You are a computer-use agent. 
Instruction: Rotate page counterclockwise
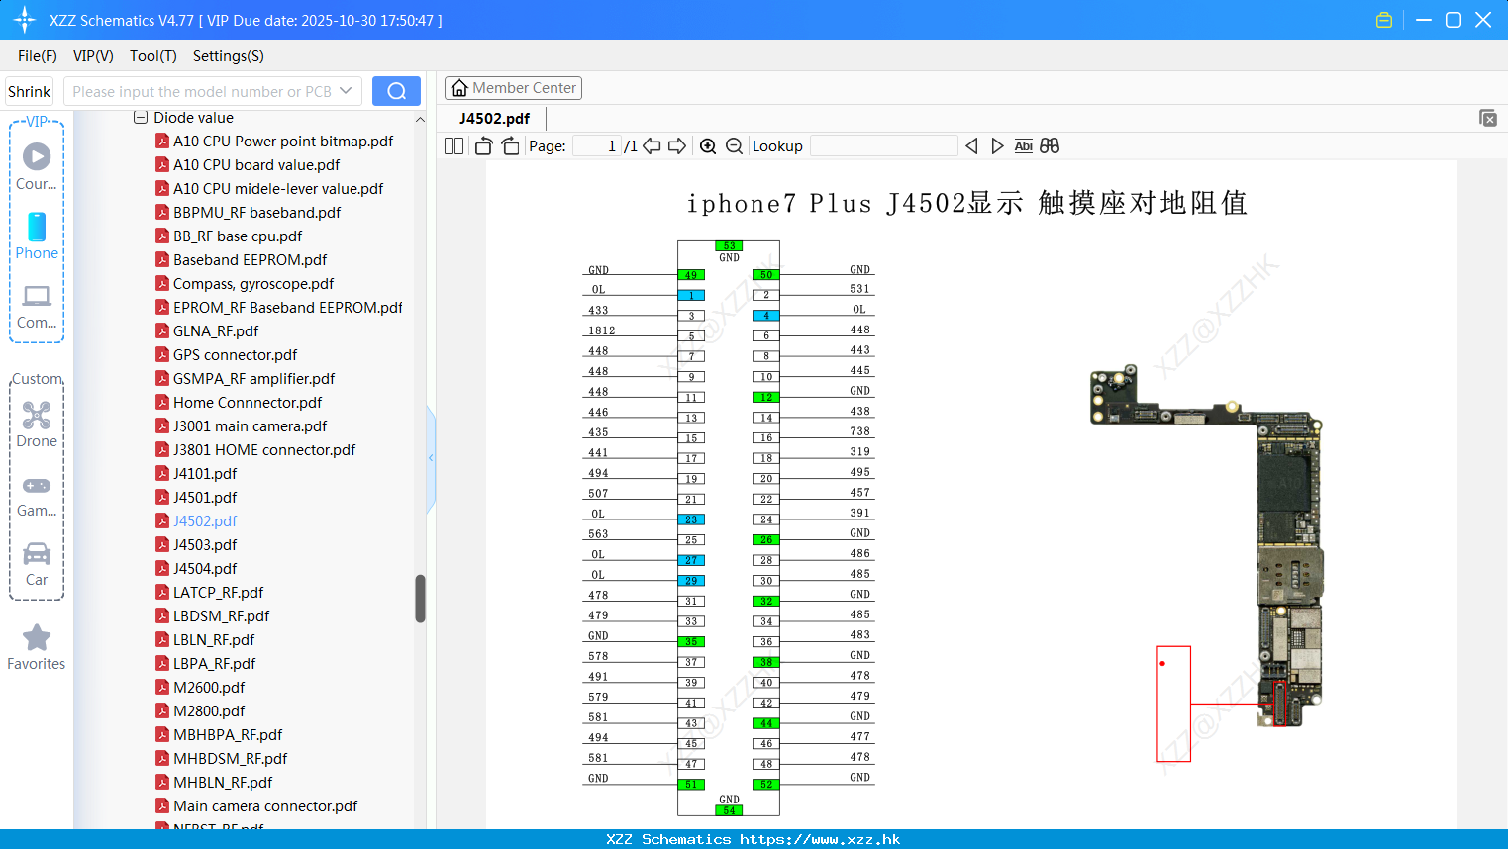point(483,146)
